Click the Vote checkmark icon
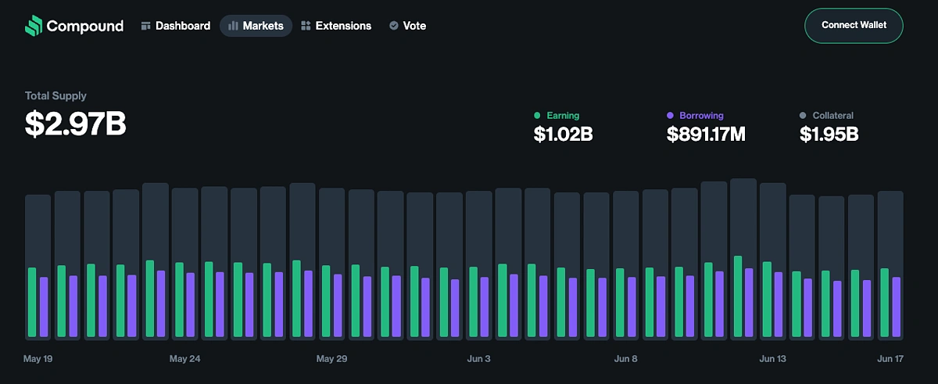Screen dimensions: 938x384 point(393,26)
